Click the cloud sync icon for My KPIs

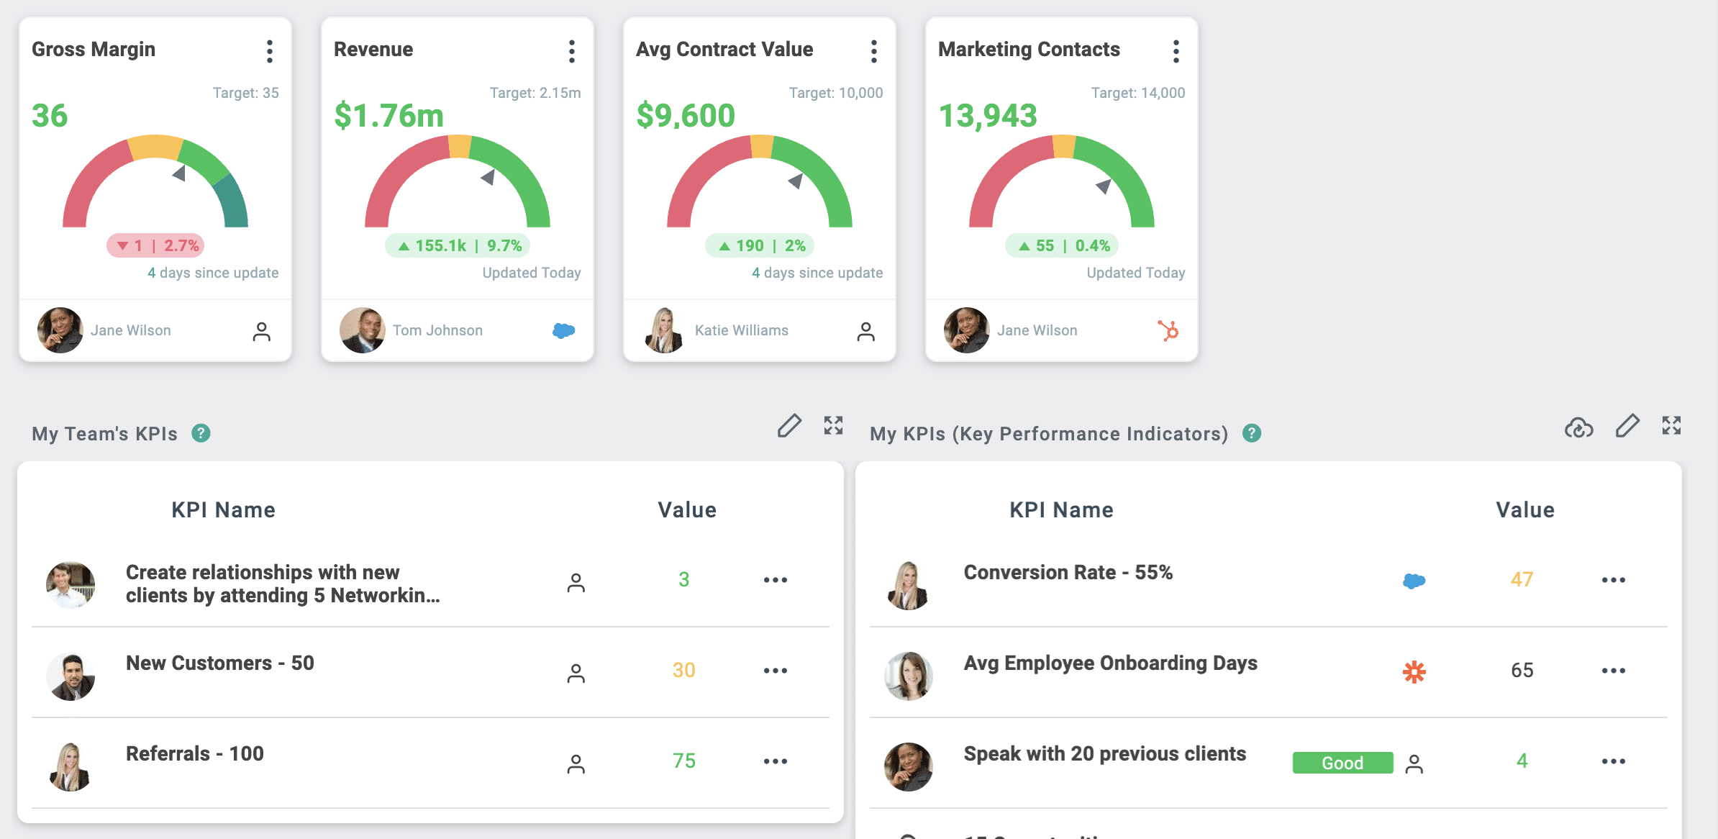(1578, 427)
